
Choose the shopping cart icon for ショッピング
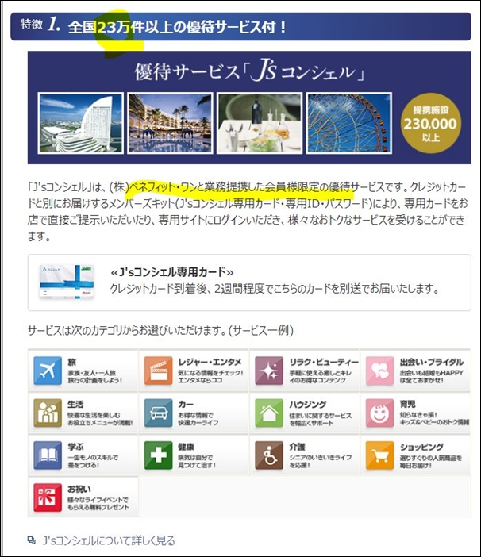click(x=379, y=455)
